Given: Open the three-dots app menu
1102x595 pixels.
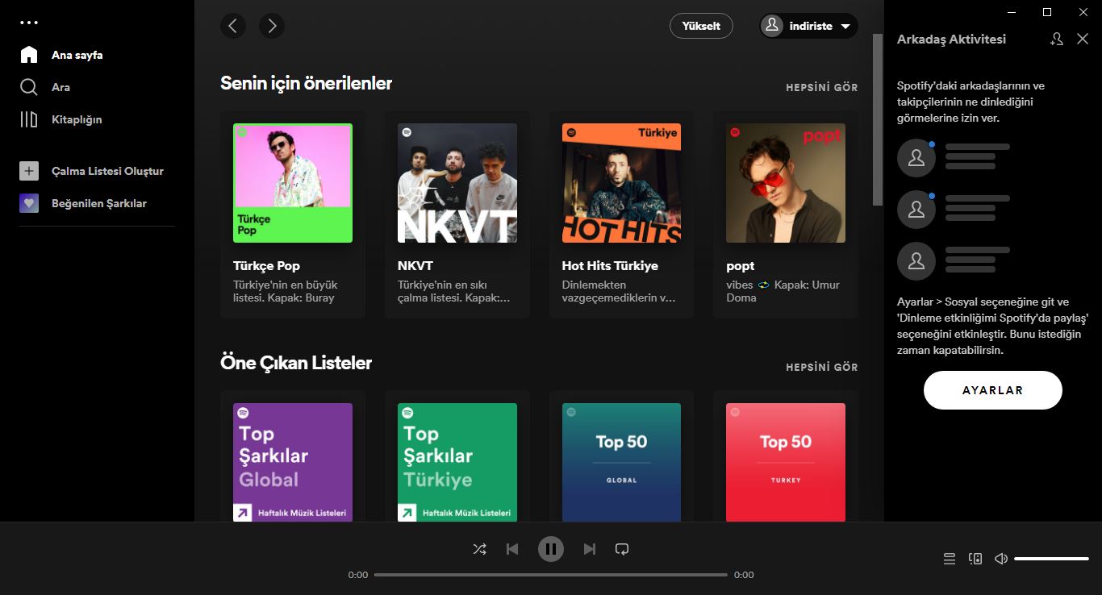Looking at the screenshot, I should (x=29, y=23).
